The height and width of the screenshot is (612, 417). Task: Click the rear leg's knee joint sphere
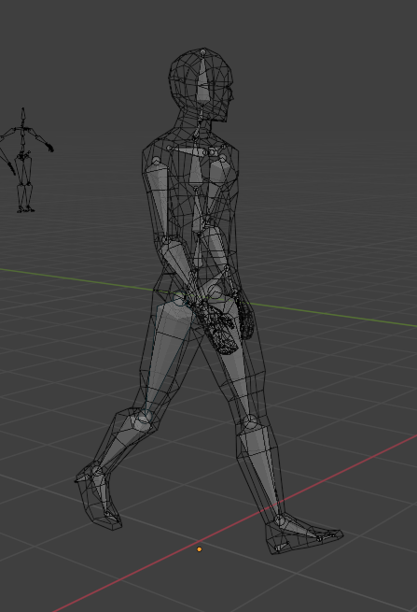[142, 421]
